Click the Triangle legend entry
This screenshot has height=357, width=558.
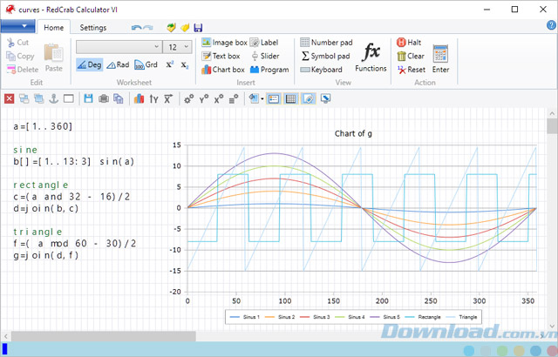461,317
